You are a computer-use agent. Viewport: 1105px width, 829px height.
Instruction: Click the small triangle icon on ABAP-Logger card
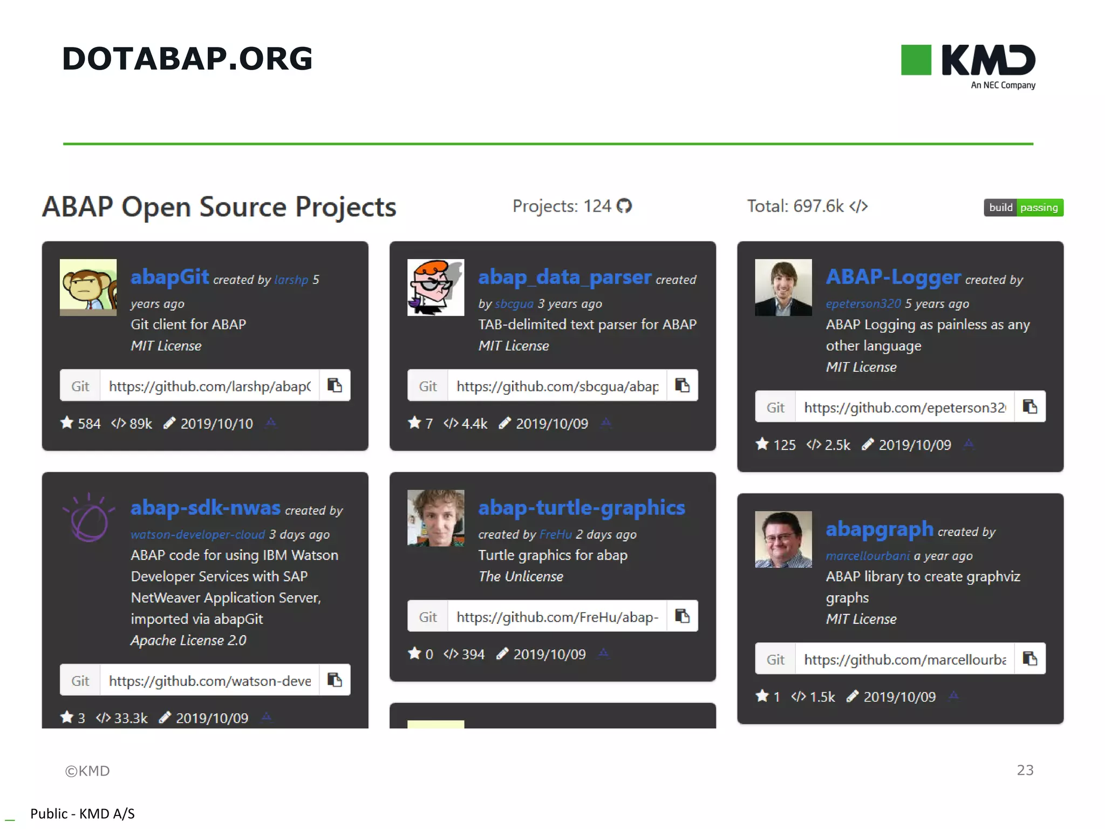[x=968, y=444]
